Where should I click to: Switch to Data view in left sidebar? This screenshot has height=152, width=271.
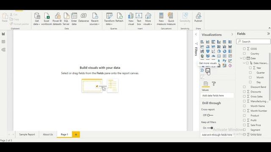point(3,42)
